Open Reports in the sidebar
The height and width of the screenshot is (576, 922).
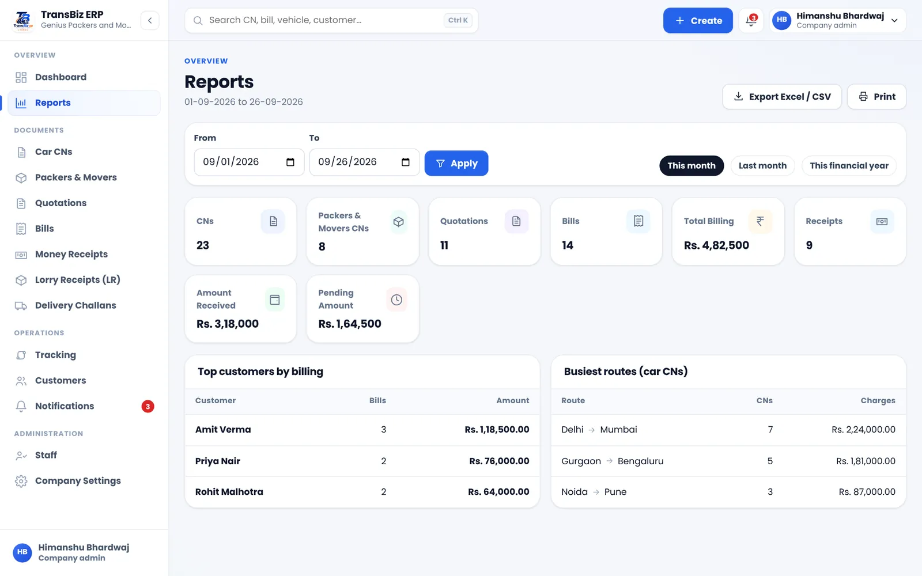tap(84, 103)
